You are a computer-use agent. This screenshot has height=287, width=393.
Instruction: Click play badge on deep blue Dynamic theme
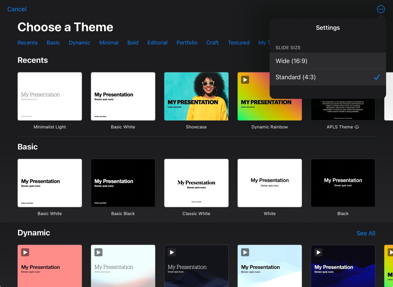pyautogui.click(x=319, y=252)
